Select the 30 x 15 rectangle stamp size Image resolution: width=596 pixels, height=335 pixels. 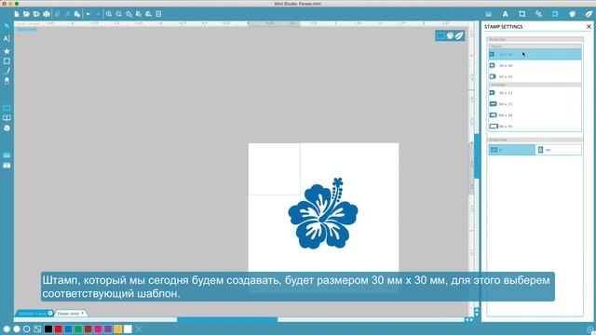tap(535, 93)
